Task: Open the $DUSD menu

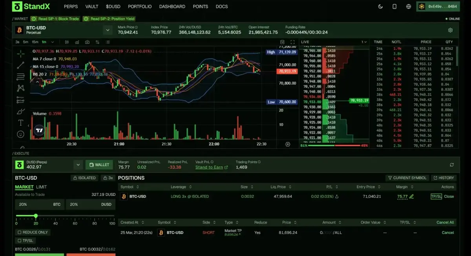Action: click(113, 7)
